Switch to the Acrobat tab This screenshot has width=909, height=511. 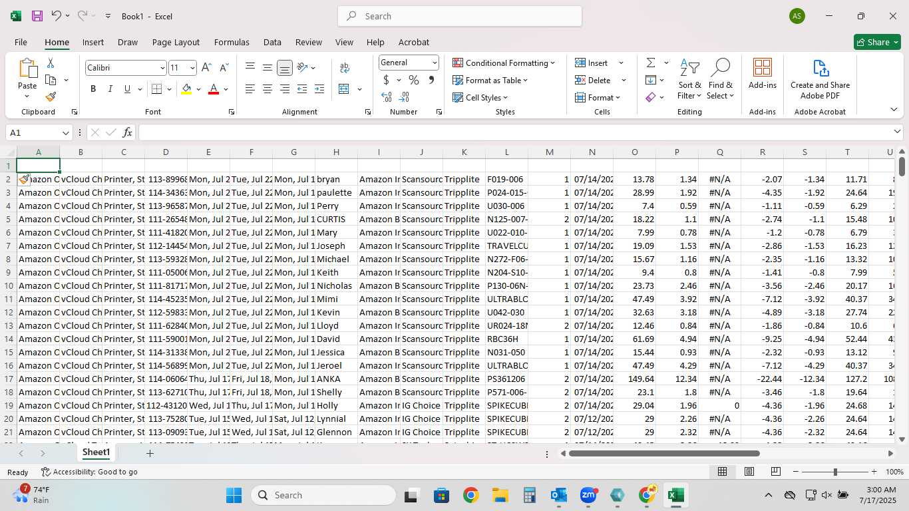tap(414, 42)
